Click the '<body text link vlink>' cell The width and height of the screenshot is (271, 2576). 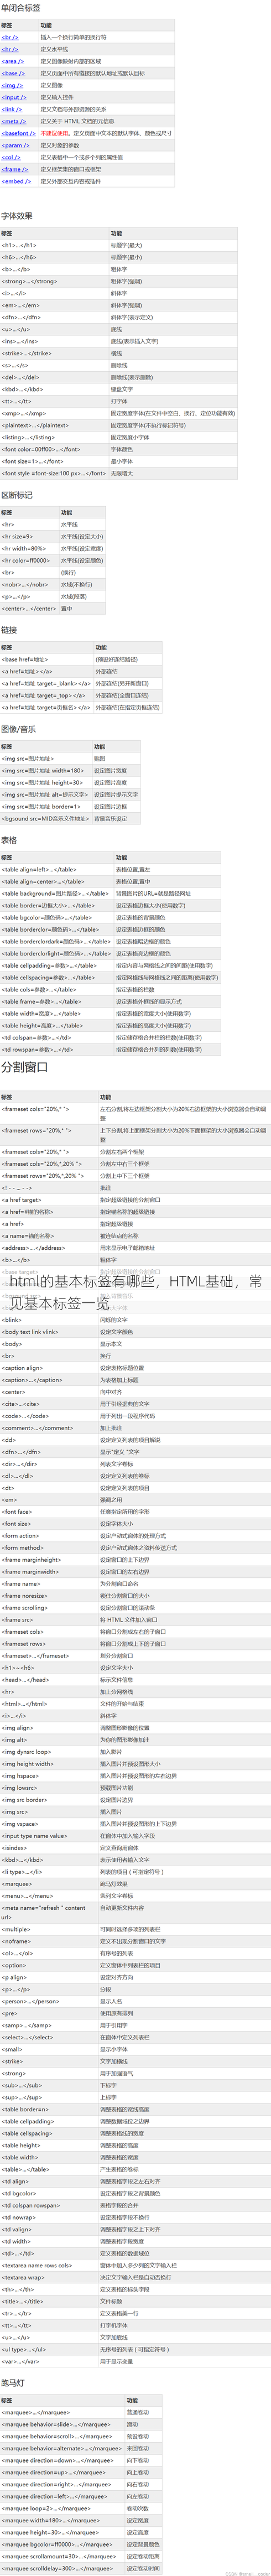(x=49, y=1331)
